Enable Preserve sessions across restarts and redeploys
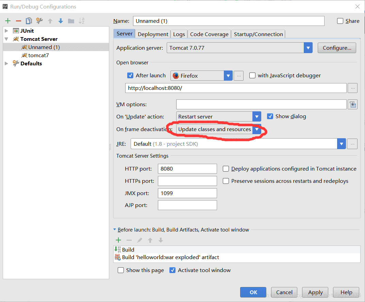Screen dimensions: 365x302 (x=226, y=181)
